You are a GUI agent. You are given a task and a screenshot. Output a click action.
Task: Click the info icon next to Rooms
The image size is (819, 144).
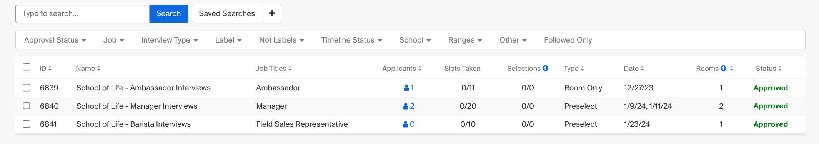(x=723, y=69)
